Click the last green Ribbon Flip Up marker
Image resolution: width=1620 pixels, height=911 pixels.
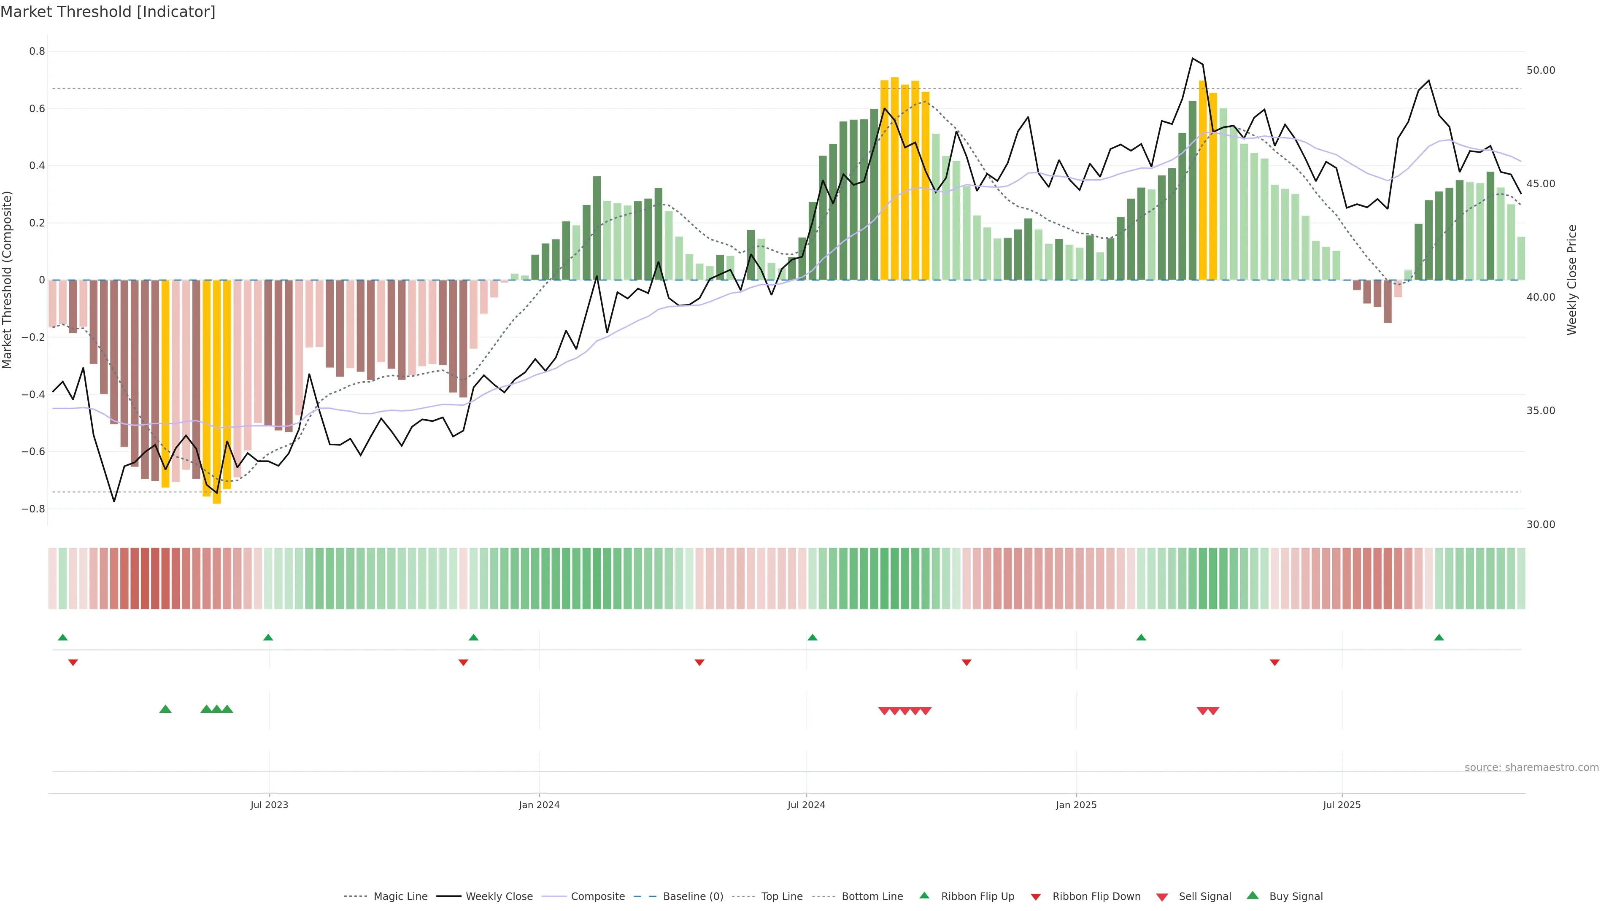(x=1439, y=638)
